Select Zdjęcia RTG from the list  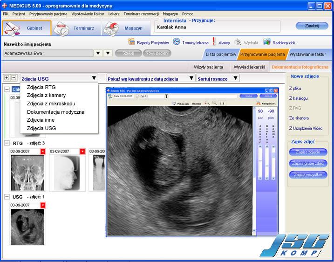pyautogui.click(x=41, y=87)
